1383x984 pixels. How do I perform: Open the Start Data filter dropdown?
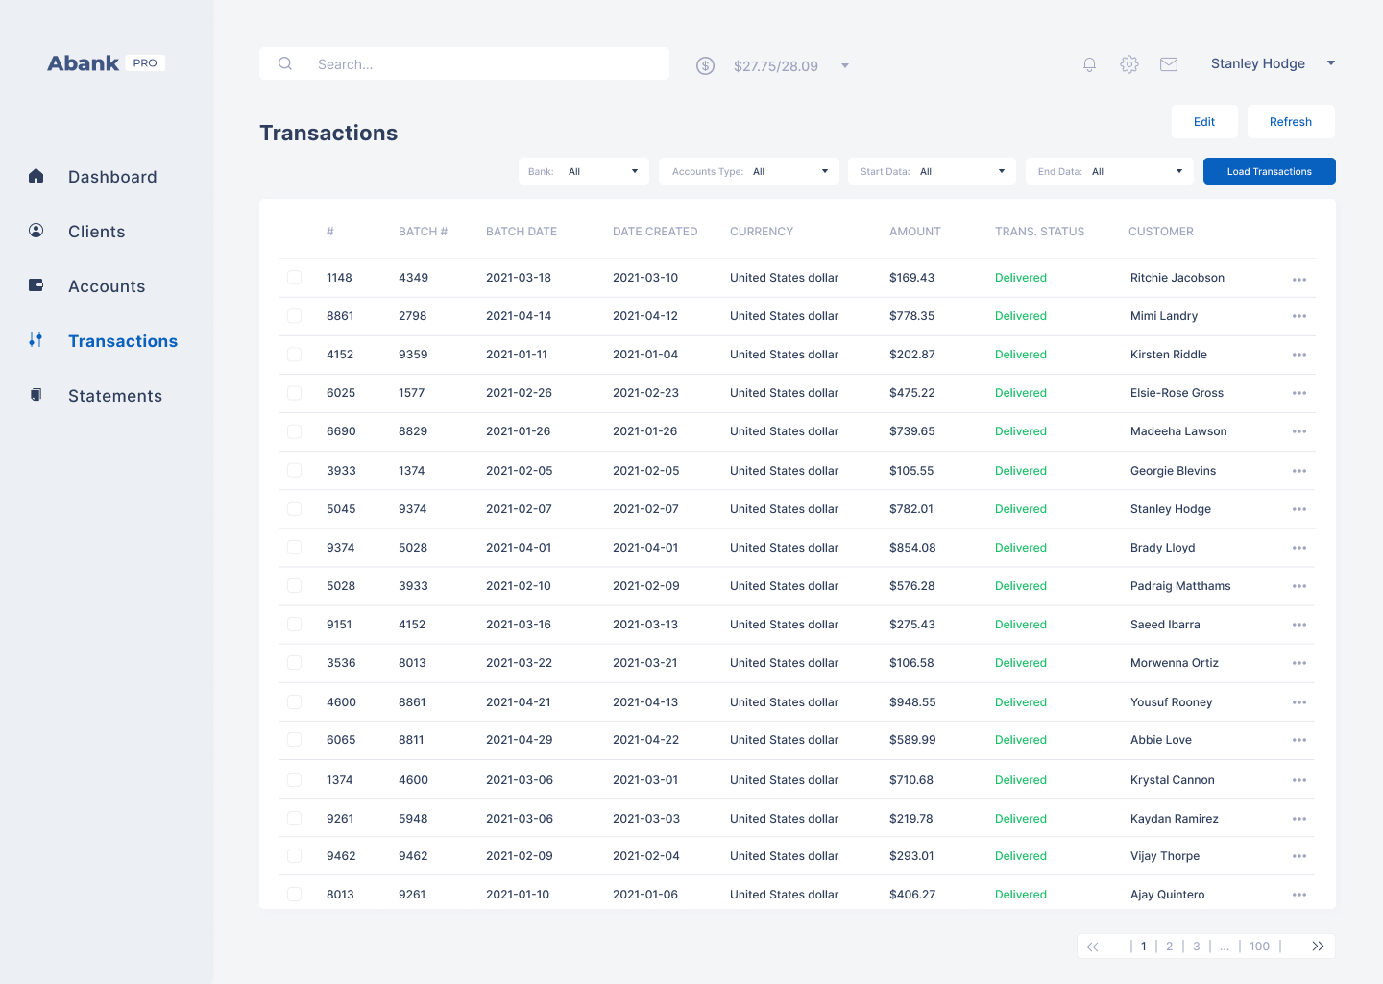pyautogui.click(x=932, y=171)
